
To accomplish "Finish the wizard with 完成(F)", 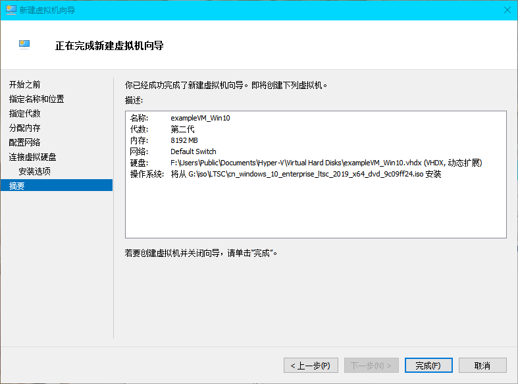I will pyautogui.click(x=428, y=366).
